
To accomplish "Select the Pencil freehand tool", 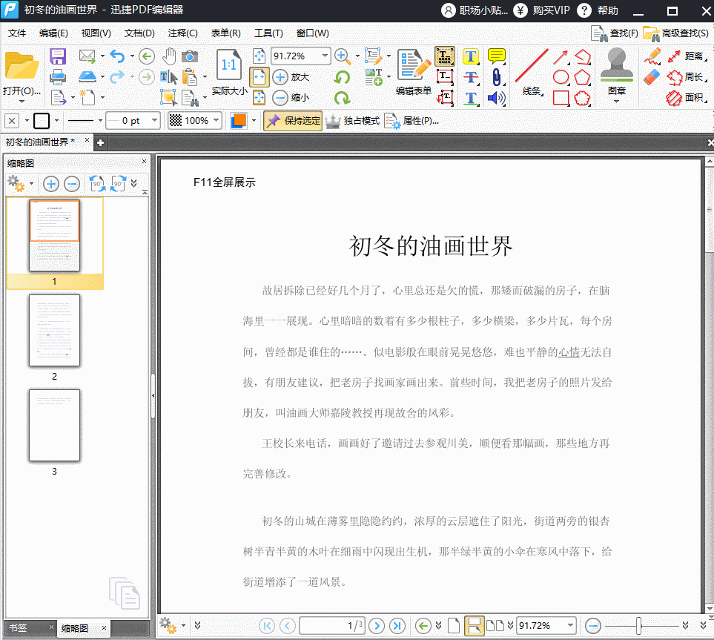I will 652,56.
